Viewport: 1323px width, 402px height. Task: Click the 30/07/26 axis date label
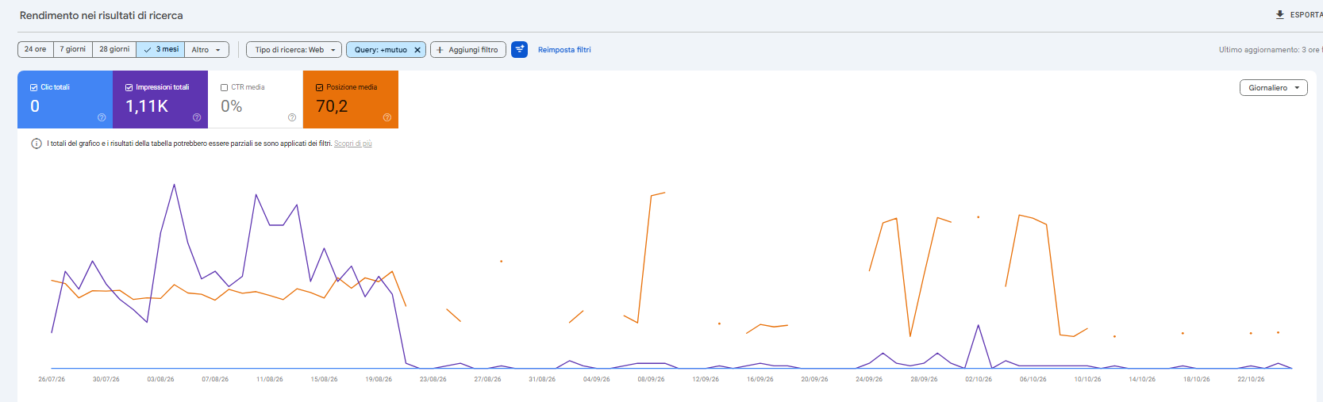coord(106,380)
